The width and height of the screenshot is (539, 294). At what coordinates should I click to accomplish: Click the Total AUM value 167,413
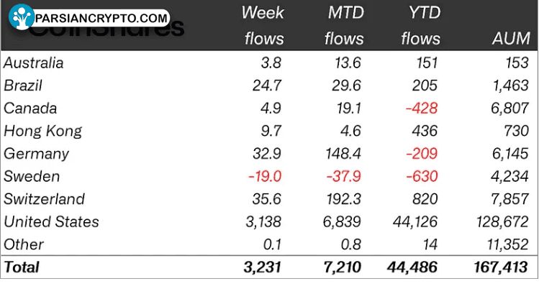(501, 267)
